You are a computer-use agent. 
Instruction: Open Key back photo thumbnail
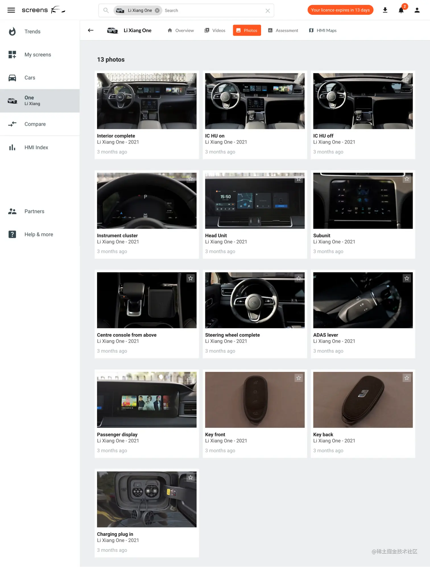coord(363,400)
